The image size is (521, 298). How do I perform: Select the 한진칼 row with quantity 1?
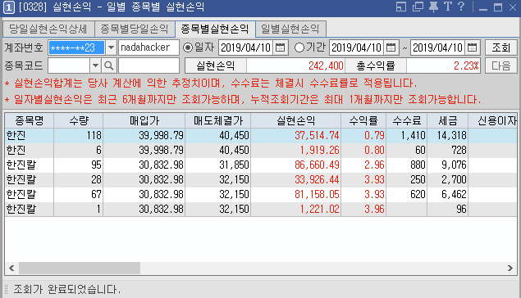pos(261,209)
